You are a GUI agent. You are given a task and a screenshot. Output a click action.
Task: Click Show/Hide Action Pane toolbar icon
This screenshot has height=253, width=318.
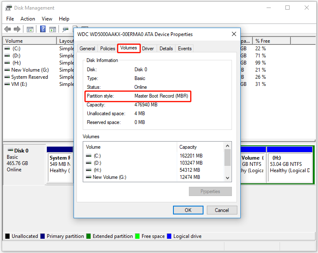(x=53, y=29)
